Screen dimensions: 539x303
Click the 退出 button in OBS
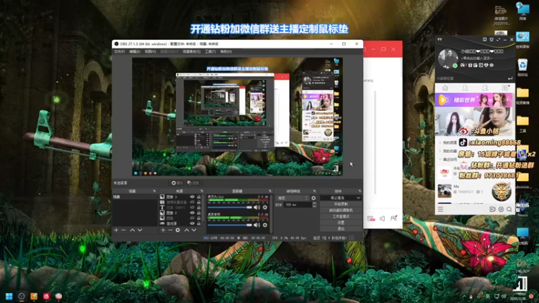click(341, 229)
